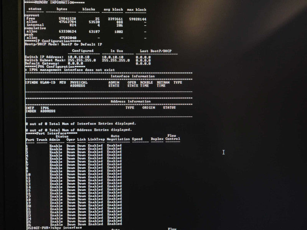Select the 'bytes' column header in memory table
Screen dimensions: 307x230
coord(62,9)
